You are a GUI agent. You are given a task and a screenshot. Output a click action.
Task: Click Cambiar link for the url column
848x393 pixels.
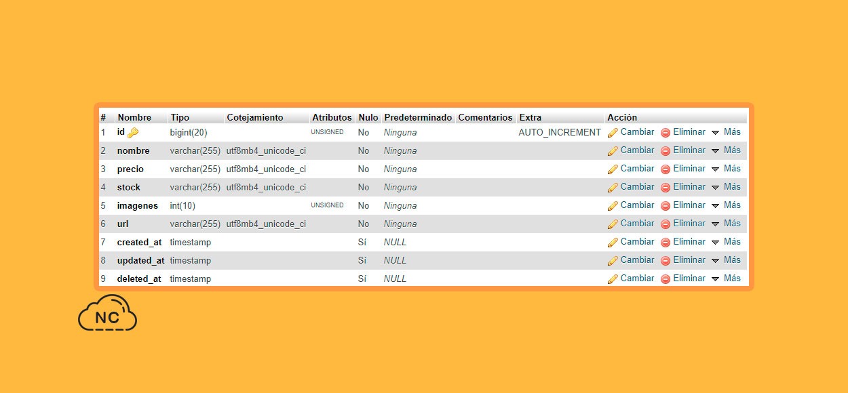pyautogui.click(x=637, y=224)
